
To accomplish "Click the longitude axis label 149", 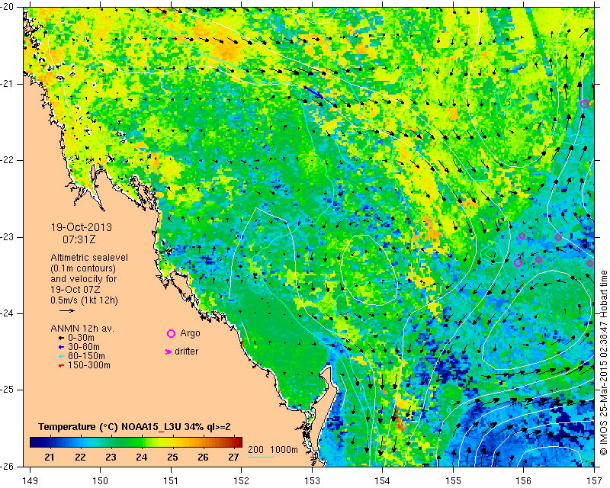I will (x=30, y=481).
